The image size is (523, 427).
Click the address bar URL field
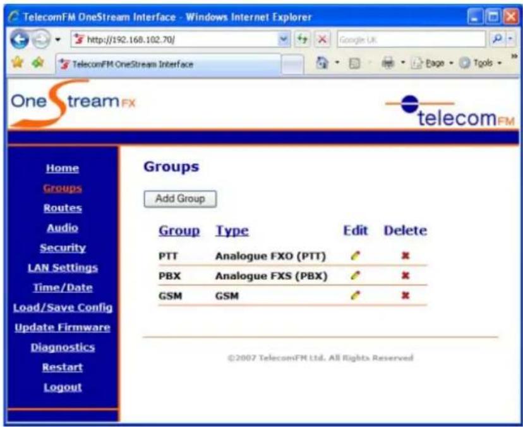click(x=175, y=40)
